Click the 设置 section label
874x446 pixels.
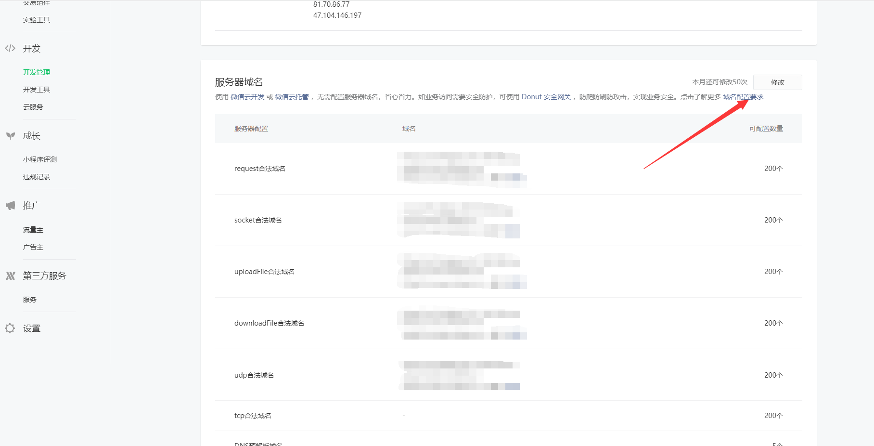32,328
